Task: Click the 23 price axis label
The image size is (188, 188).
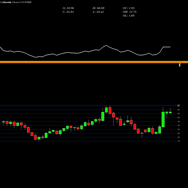Action: pyautogui.click(x=179, y=137)
